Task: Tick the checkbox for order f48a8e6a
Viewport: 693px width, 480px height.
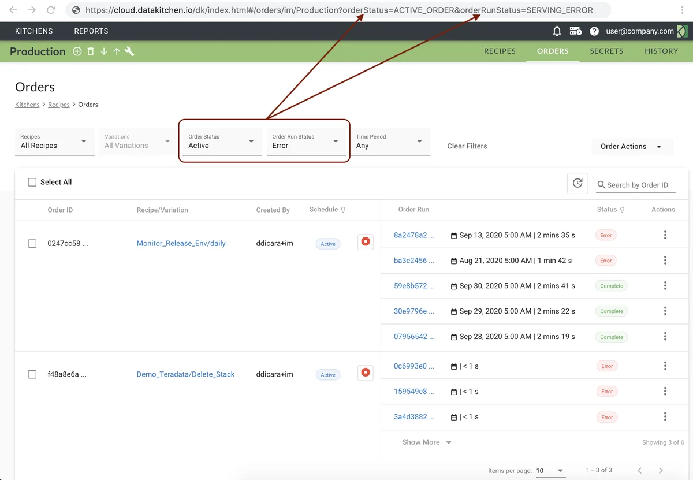Action: click(32, 374)
